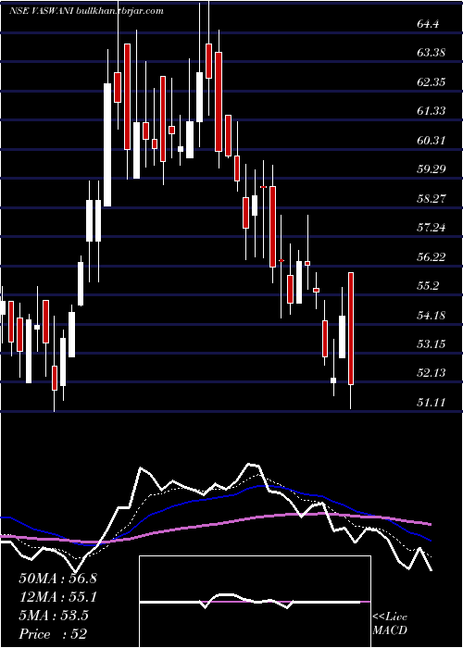Select the 57.24 price axis label
This screenshot has height=648, width=463.
pos(432,228)
